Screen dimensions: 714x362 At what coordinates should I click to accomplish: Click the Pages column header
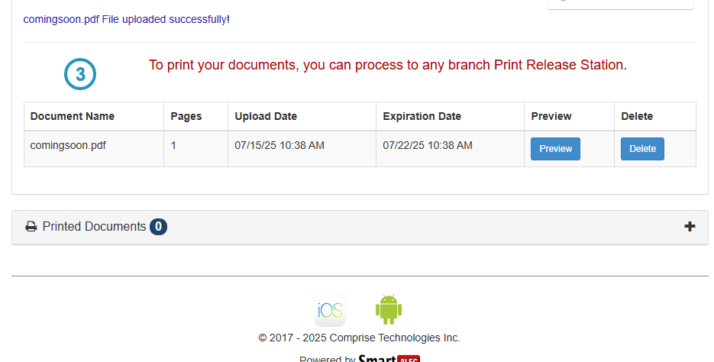[186, 116]
